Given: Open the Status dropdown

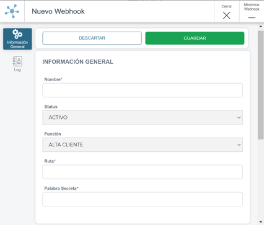Looking at the screenshot, I should pos(143,117).
